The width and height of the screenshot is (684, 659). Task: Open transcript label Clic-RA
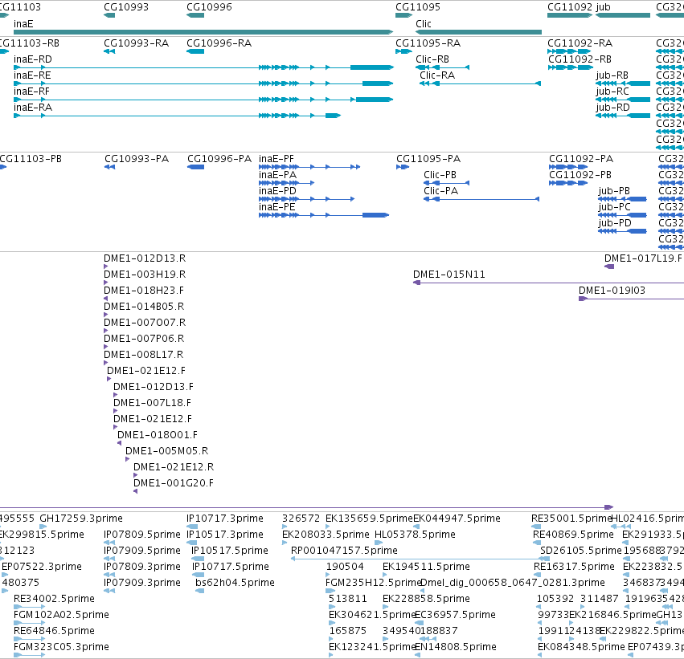437,75
